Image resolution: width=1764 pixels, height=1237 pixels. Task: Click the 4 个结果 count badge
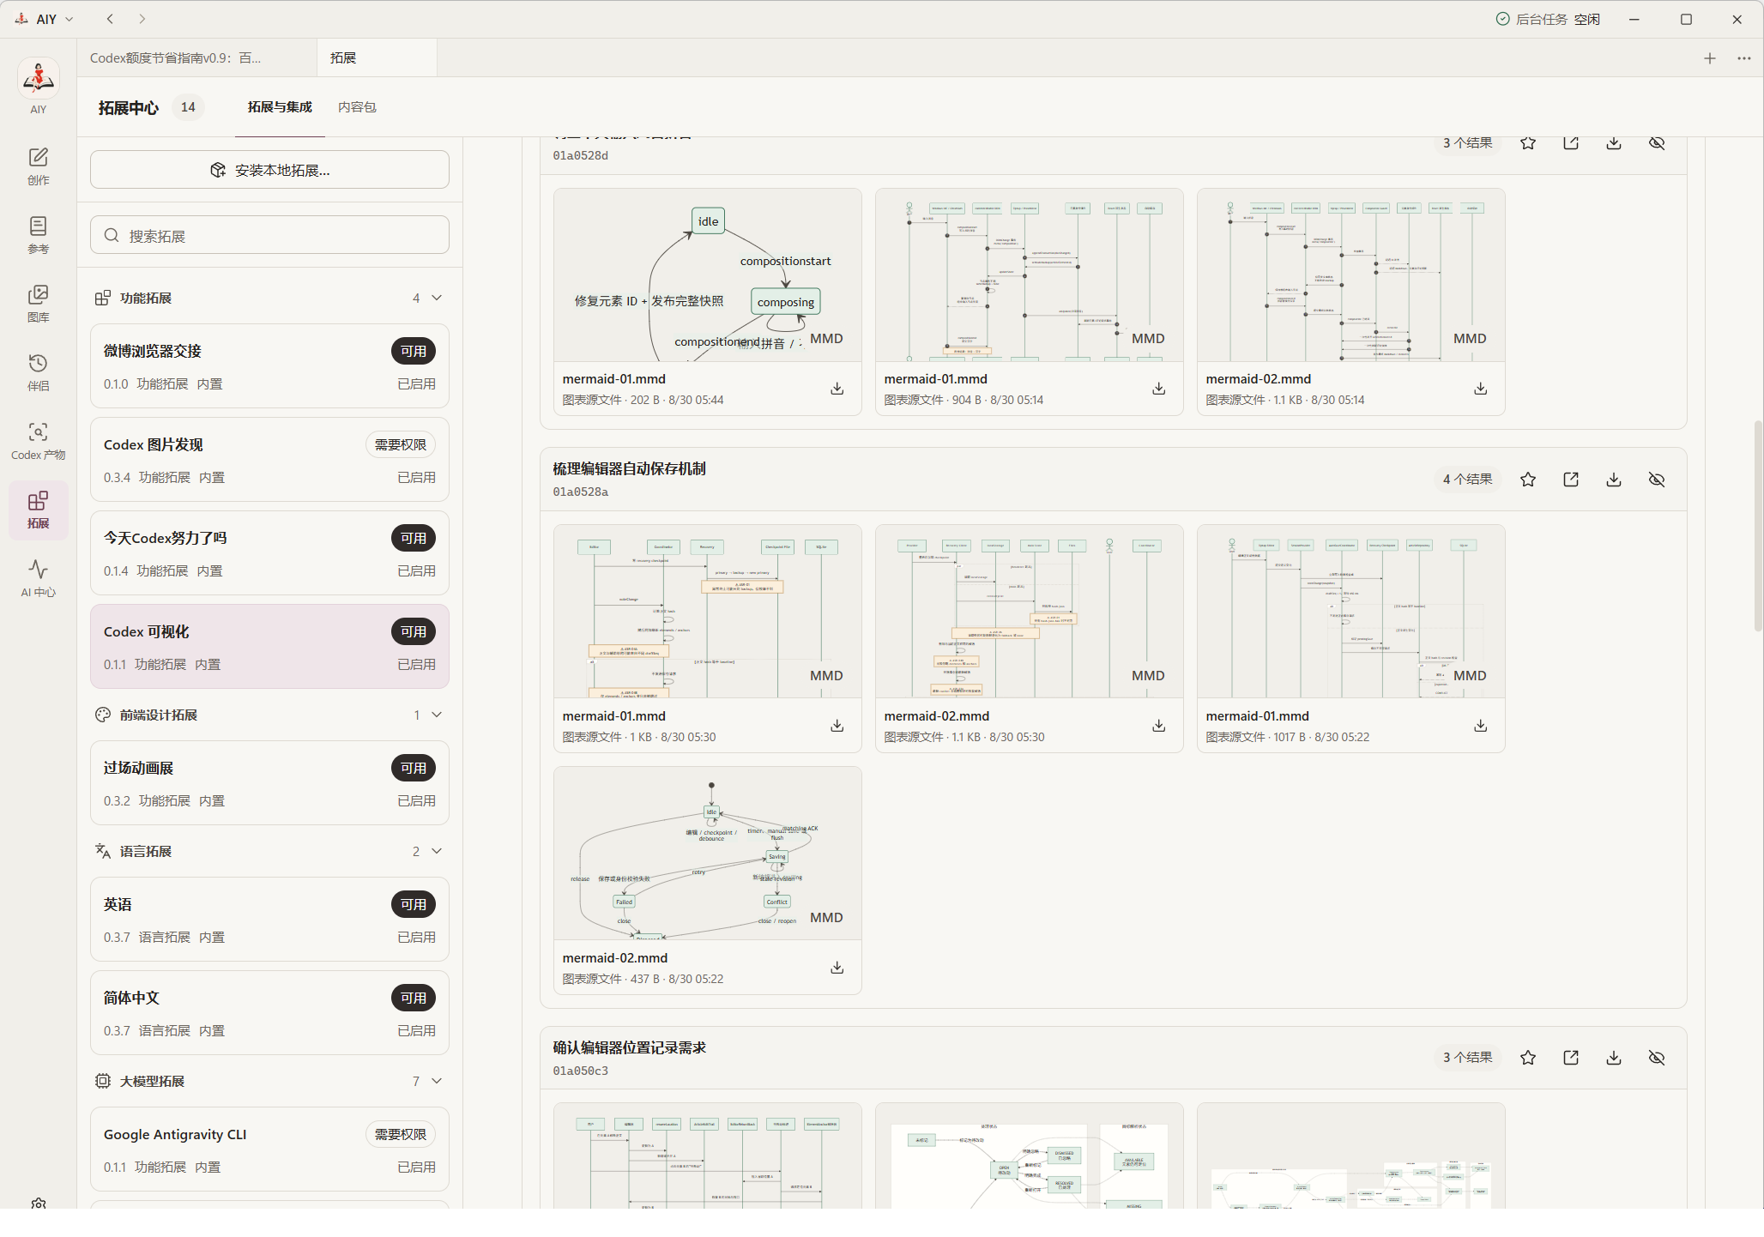click(1467, 480)
